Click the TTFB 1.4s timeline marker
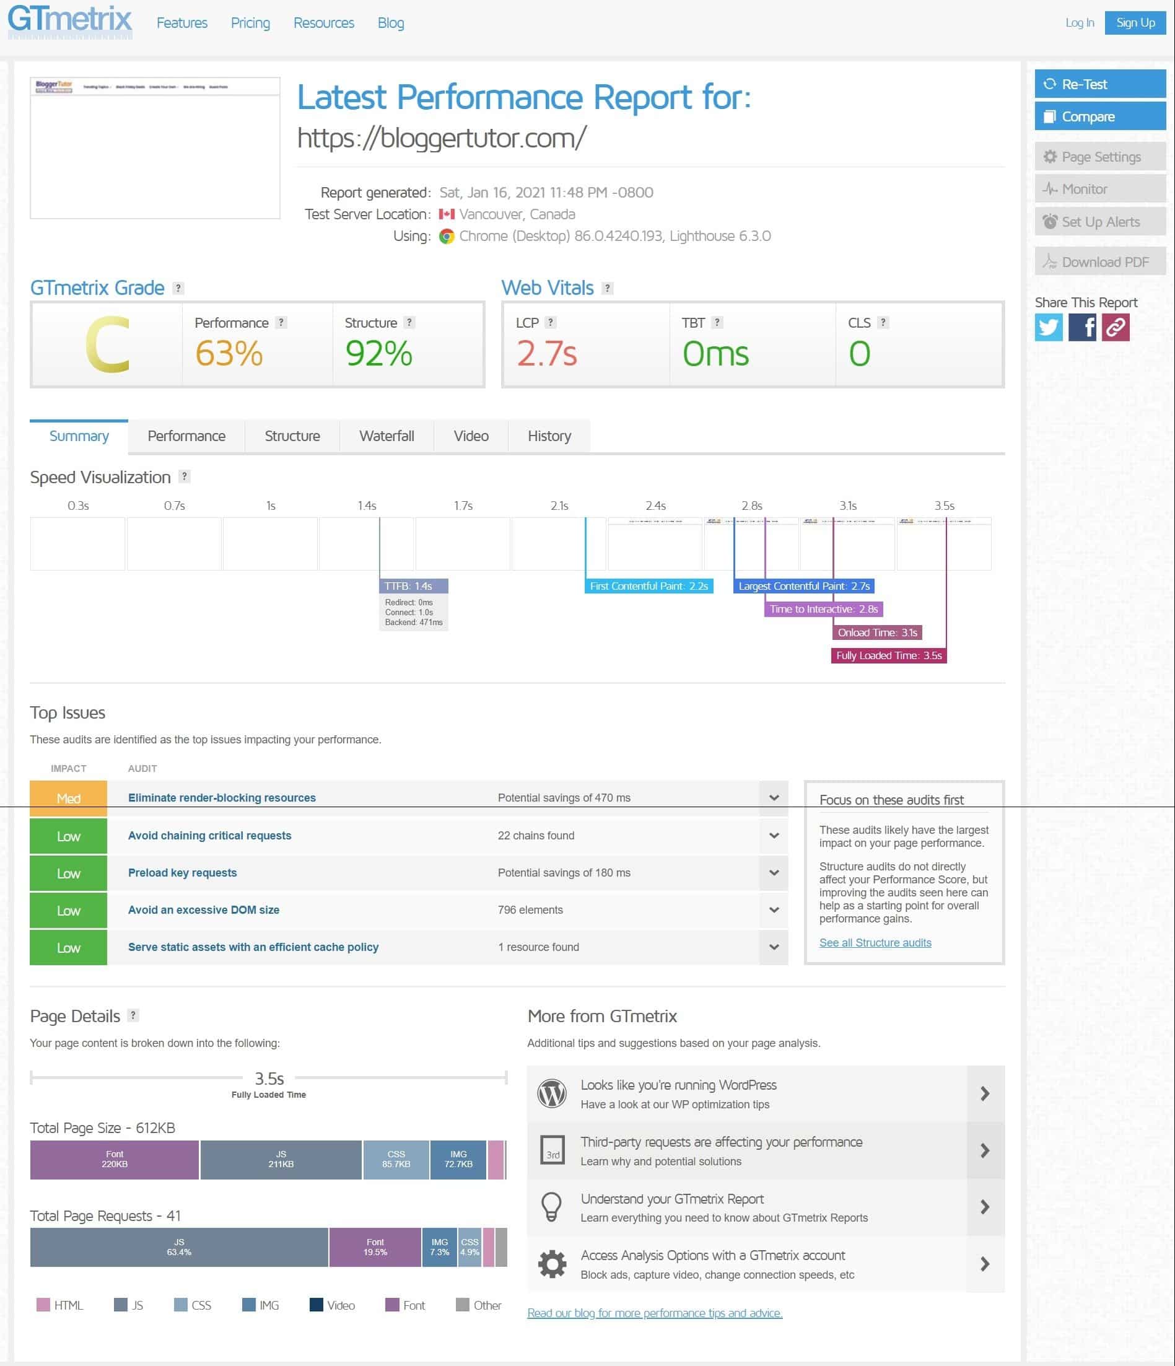This screenshot has height=1366, width=1175. pos(414,586)
